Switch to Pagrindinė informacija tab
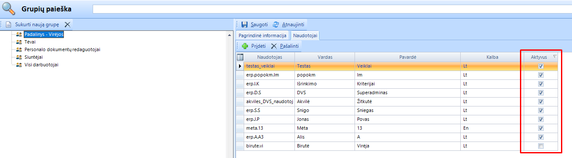572x158 pixels. pos(262,35)
